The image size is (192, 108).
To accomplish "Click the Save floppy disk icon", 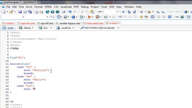I will point(20,12).
